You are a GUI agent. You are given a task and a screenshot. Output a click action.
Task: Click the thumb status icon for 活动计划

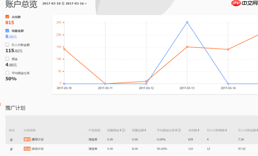point(11,149)
